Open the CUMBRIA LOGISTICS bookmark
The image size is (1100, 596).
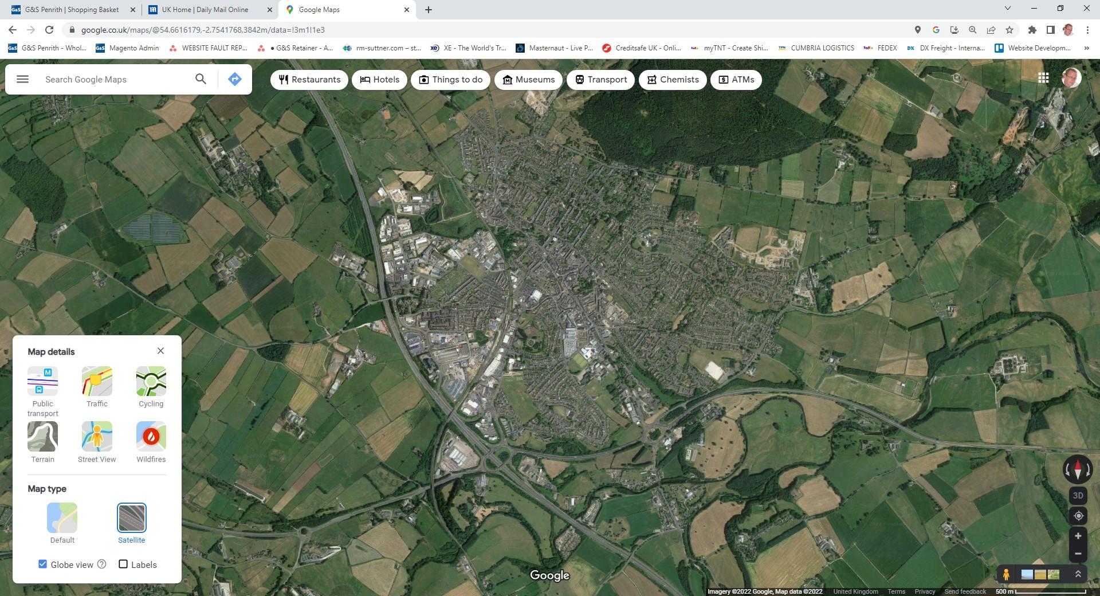(x=816, y=48)
